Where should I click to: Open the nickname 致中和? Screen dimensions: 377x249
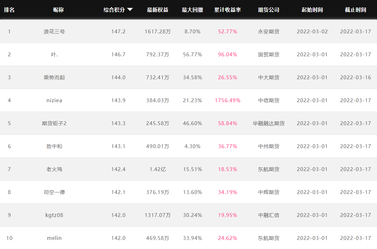point(54,146)
